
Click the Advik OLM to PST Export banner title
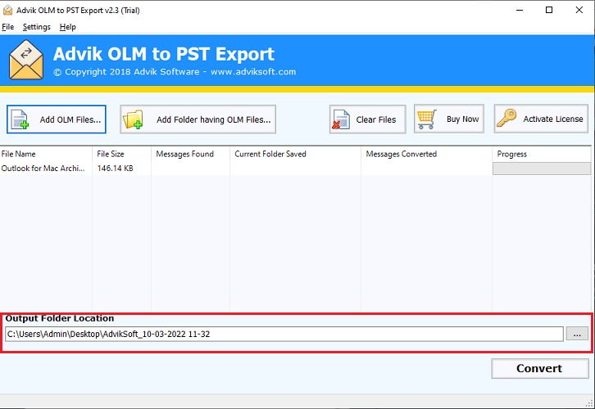(x=164, y=54)
